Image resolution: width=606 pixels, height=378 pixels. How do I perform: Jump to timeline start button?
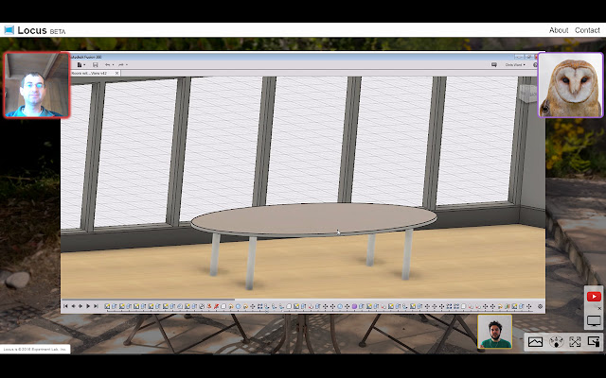65,306
